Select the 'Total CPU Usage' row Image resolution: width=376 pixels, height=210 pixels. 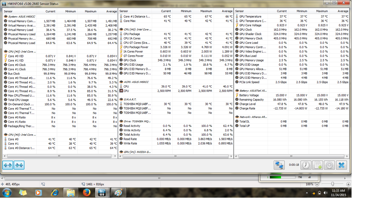click(x=60, y=100)
